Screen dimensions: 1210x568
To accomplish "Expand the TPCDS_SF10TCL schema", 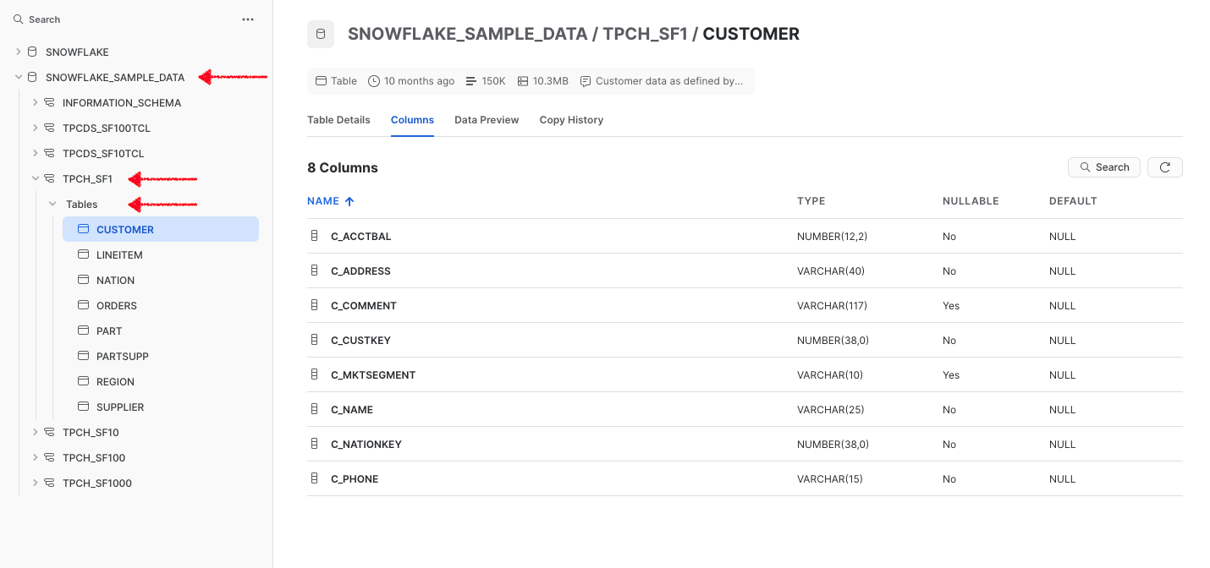I will pos(36,153).
